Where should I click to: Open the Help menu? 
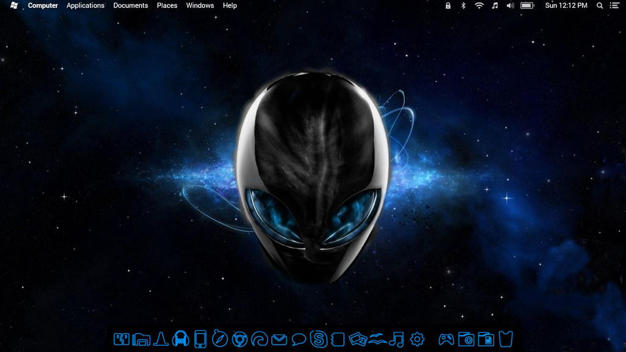(230, 5)
